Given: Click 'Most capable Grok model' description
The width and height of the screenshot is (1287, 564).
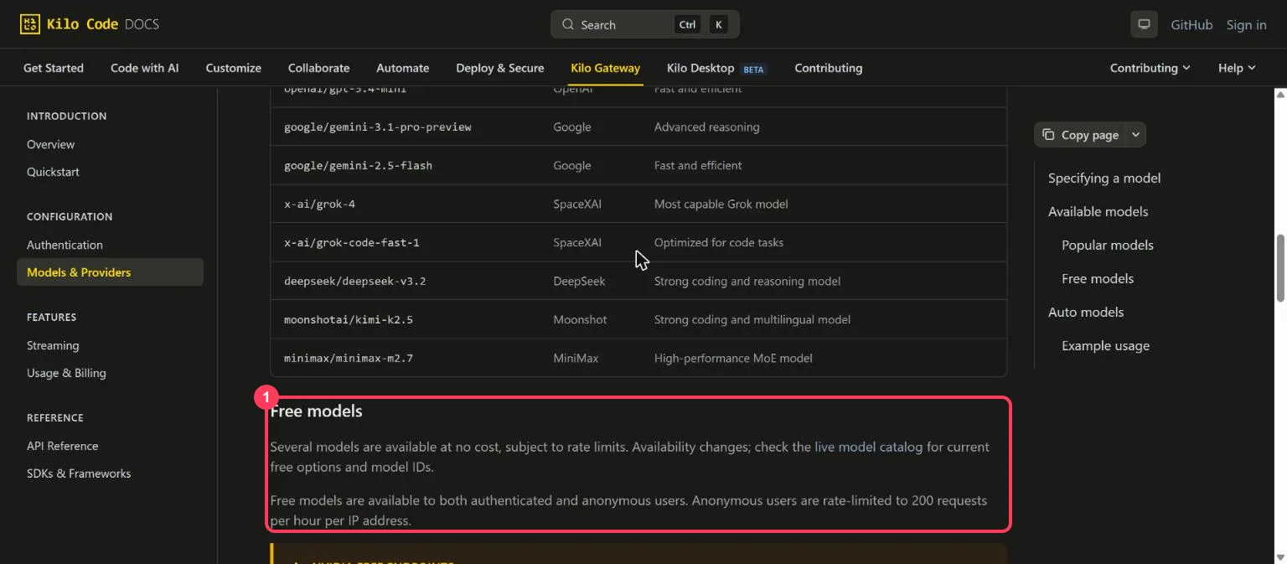Looking at the screenshot, I should [x=721, y=204].
